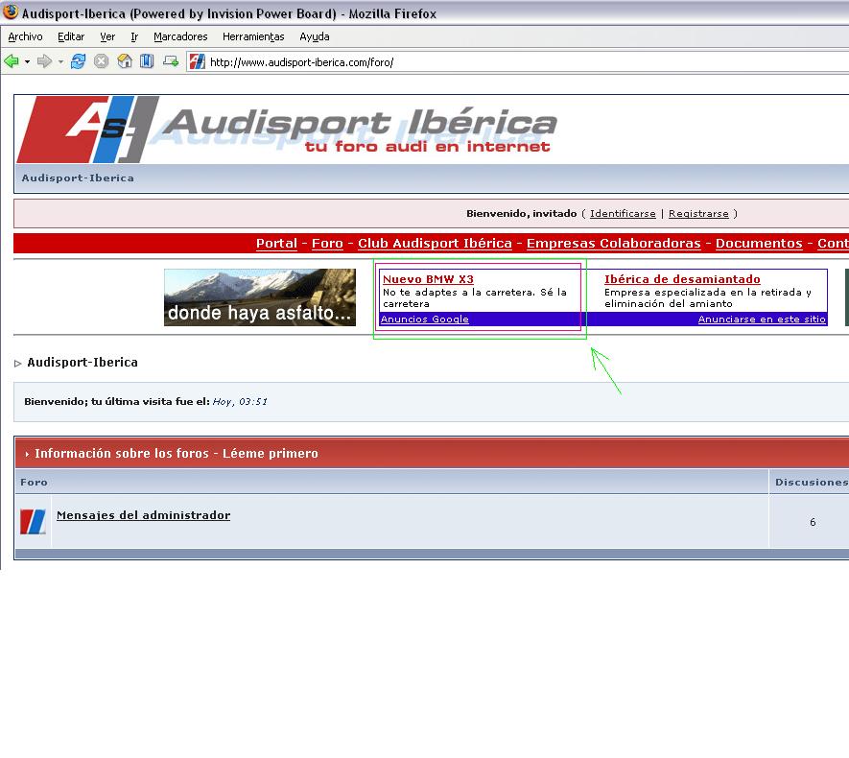This screenshot has width=849, height=758.
Task: Open 'Información sobre los foros - Léeme primero' heading
Action: (x=177, y=453)
